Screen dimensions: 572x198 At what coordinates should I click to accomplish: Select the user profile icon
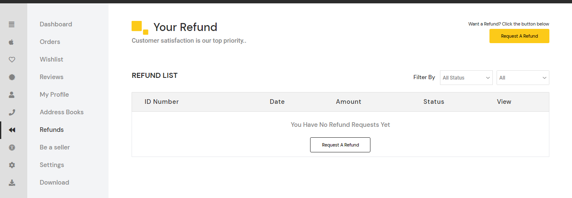(x=12, y=95)
